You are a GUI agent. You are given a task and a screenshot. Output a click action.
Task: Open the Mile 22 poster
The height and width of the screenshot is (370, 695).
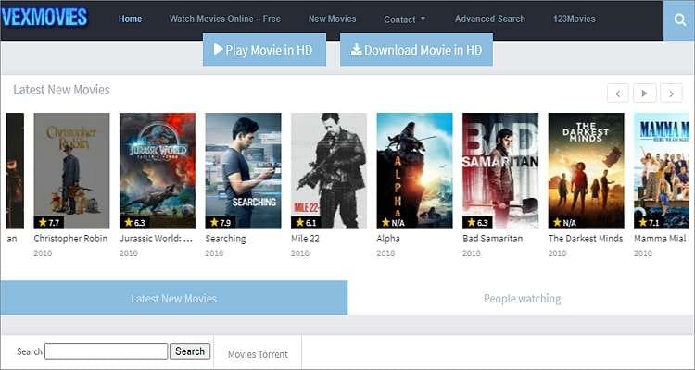tap(329, 171)
